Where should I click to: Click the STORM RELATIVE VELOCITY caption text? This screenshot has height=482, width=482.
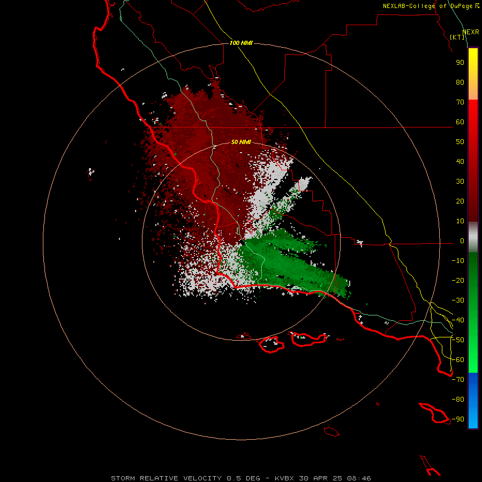click(x=166, y=478)
